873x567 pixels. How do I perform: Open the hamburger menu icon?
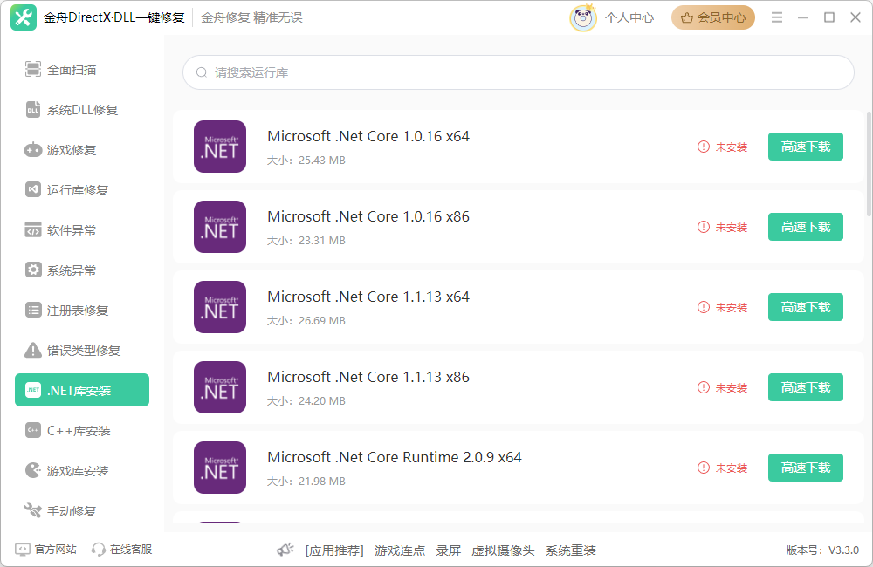pos(777,17)
